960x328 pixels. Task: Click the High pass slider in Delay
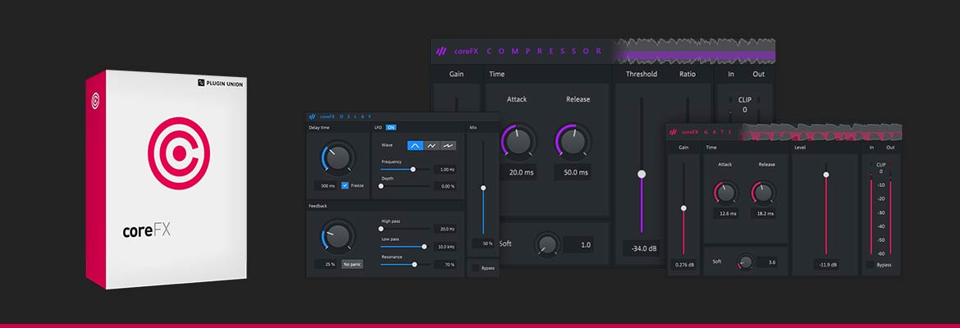coord(405,228)
